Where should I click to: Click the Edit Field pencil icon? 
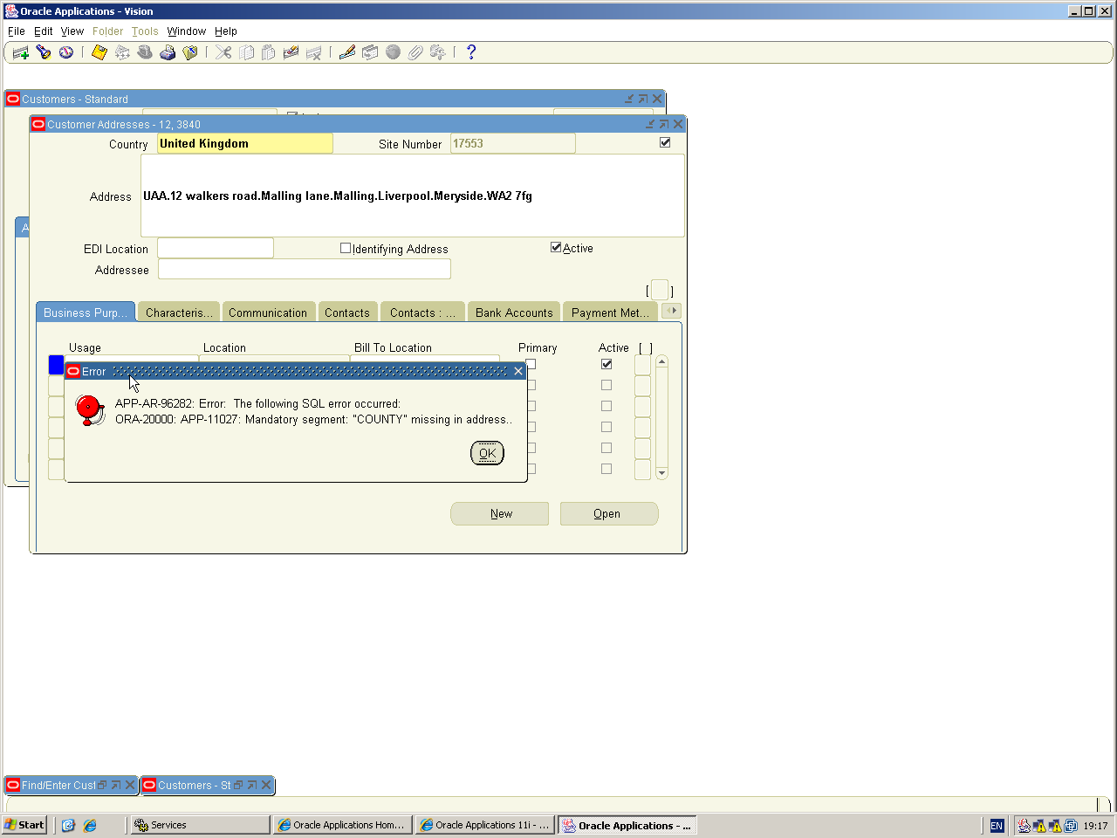point(347,52)
